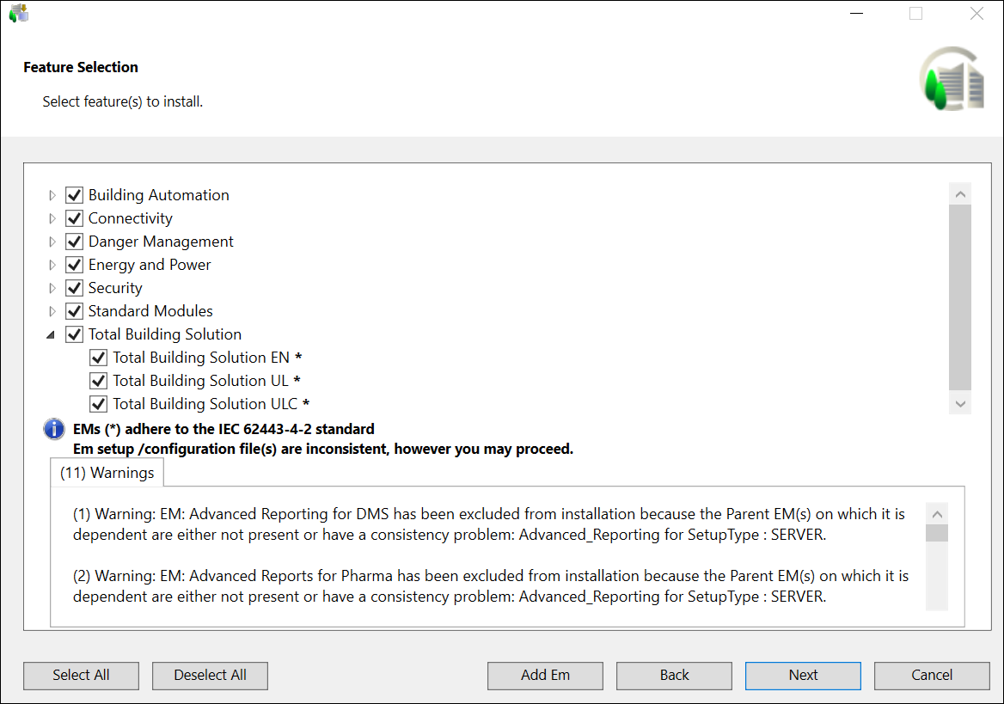Click the installer application icon in the title bar
The width and height of the screenshot is (1004, 704).
click(x=18, y=14)
